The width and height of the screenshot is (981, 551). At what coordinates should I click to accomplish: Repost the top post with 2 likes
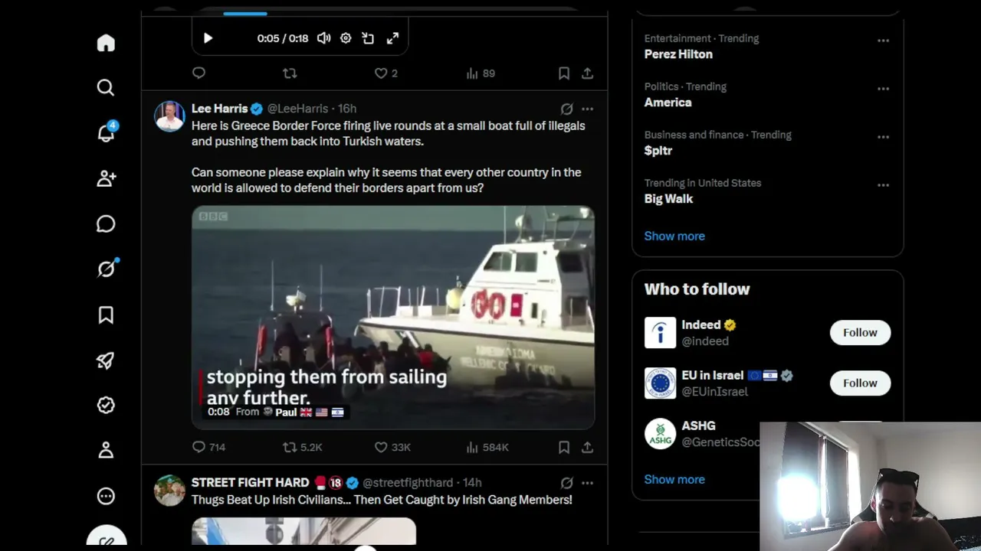290,73
